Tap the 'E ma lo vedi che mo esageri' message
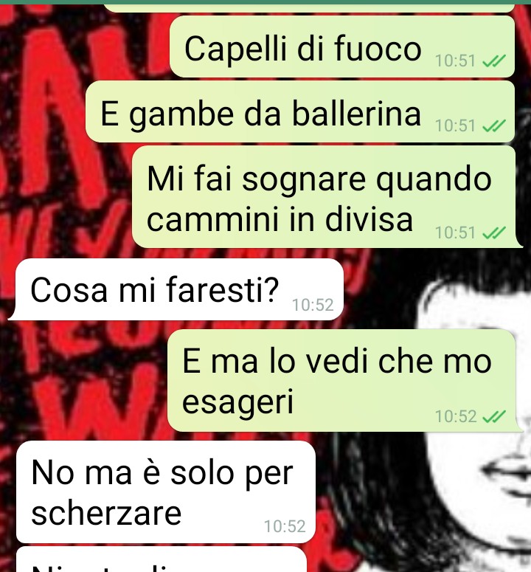The height and width of the screenshot is (572, 531). click(343, 381)
